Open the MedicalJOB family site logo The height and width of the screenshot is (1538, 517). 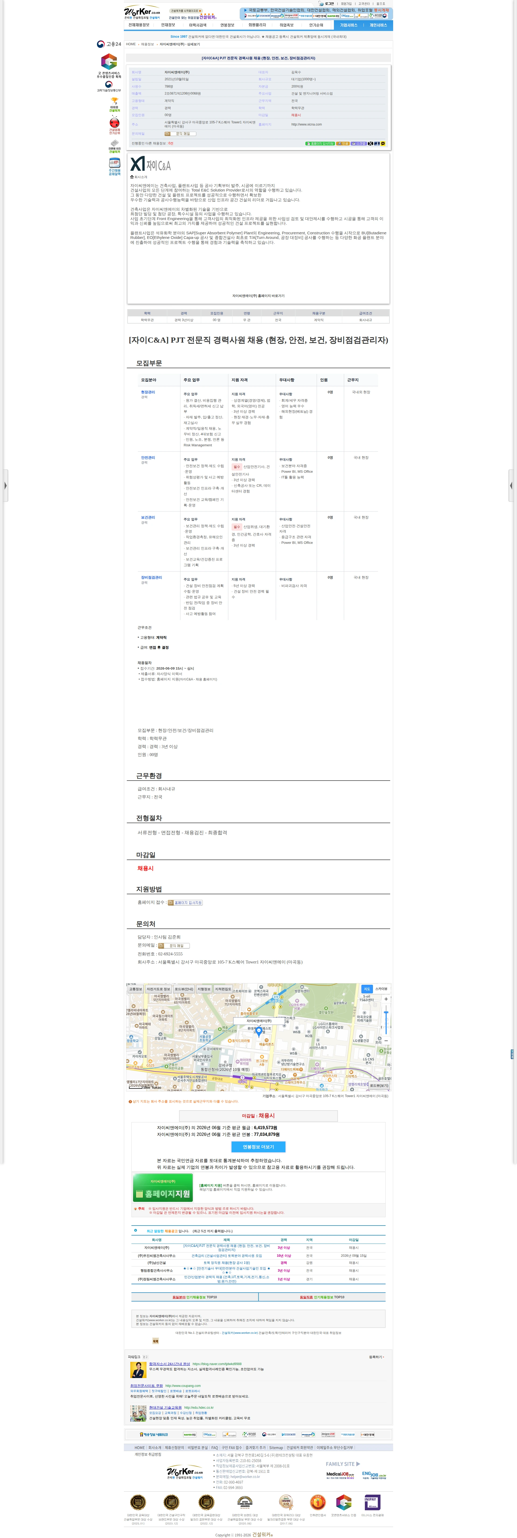coord(340,1475)
